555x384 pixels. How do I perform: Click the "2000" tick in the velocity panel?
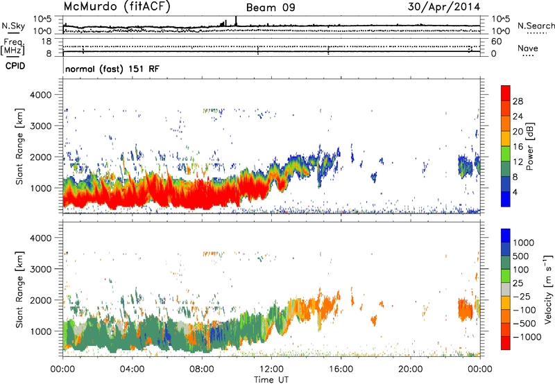point(41,300)
